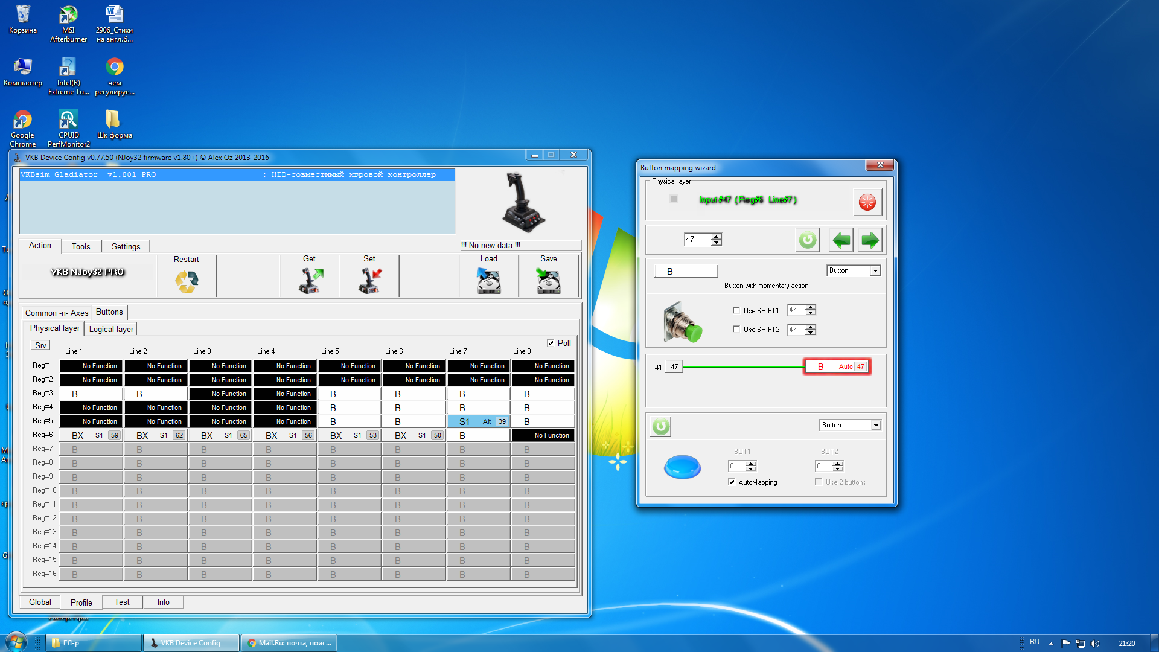Viewport: 1159px width, 652px height.
Task: Switch to the Settings tab
Action: [126, 246]
